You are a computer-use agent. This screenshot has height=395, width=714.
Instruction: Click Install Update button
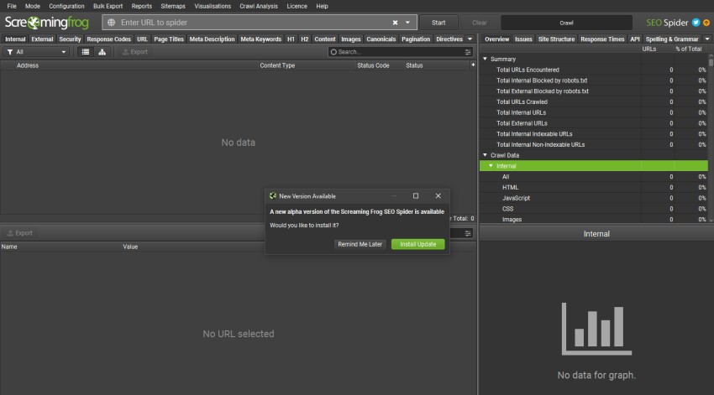point(418,244)
